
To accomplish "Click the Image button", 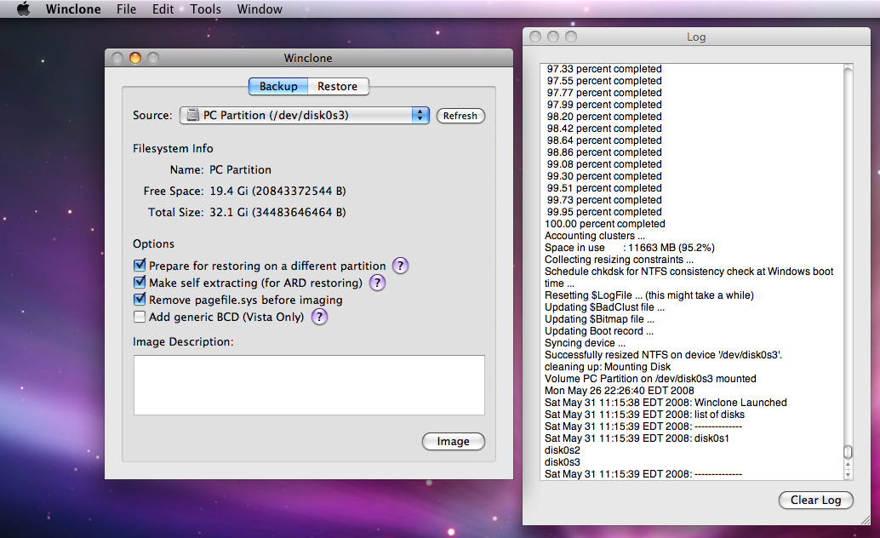I will (454, 442).
